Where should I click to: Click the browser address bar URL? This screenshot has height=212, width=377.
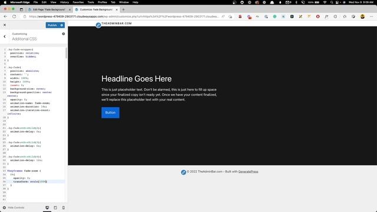124,16
